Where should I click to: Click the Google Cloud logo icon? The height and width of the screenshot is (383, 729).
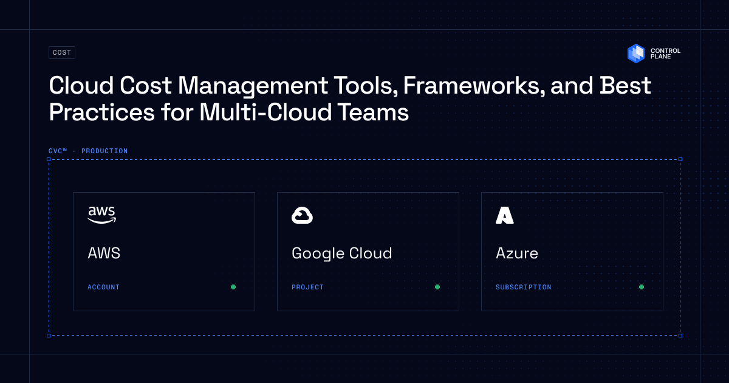click(x=302, y=215)
